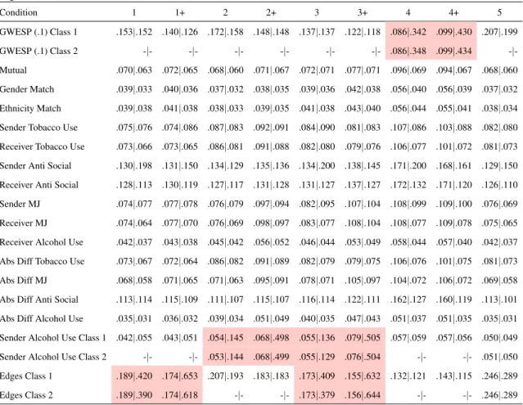The width and height of the screenshot is (523, 405).
Task: Click the Receiver Tobacco Use row label
Action: [x=42, y=146]
